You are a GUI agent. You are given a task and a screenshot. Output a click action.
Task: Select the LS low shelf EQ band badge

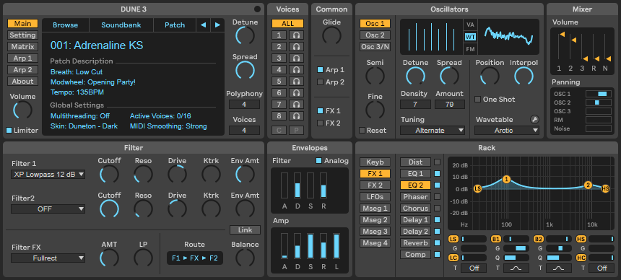(x=453, y=239)
